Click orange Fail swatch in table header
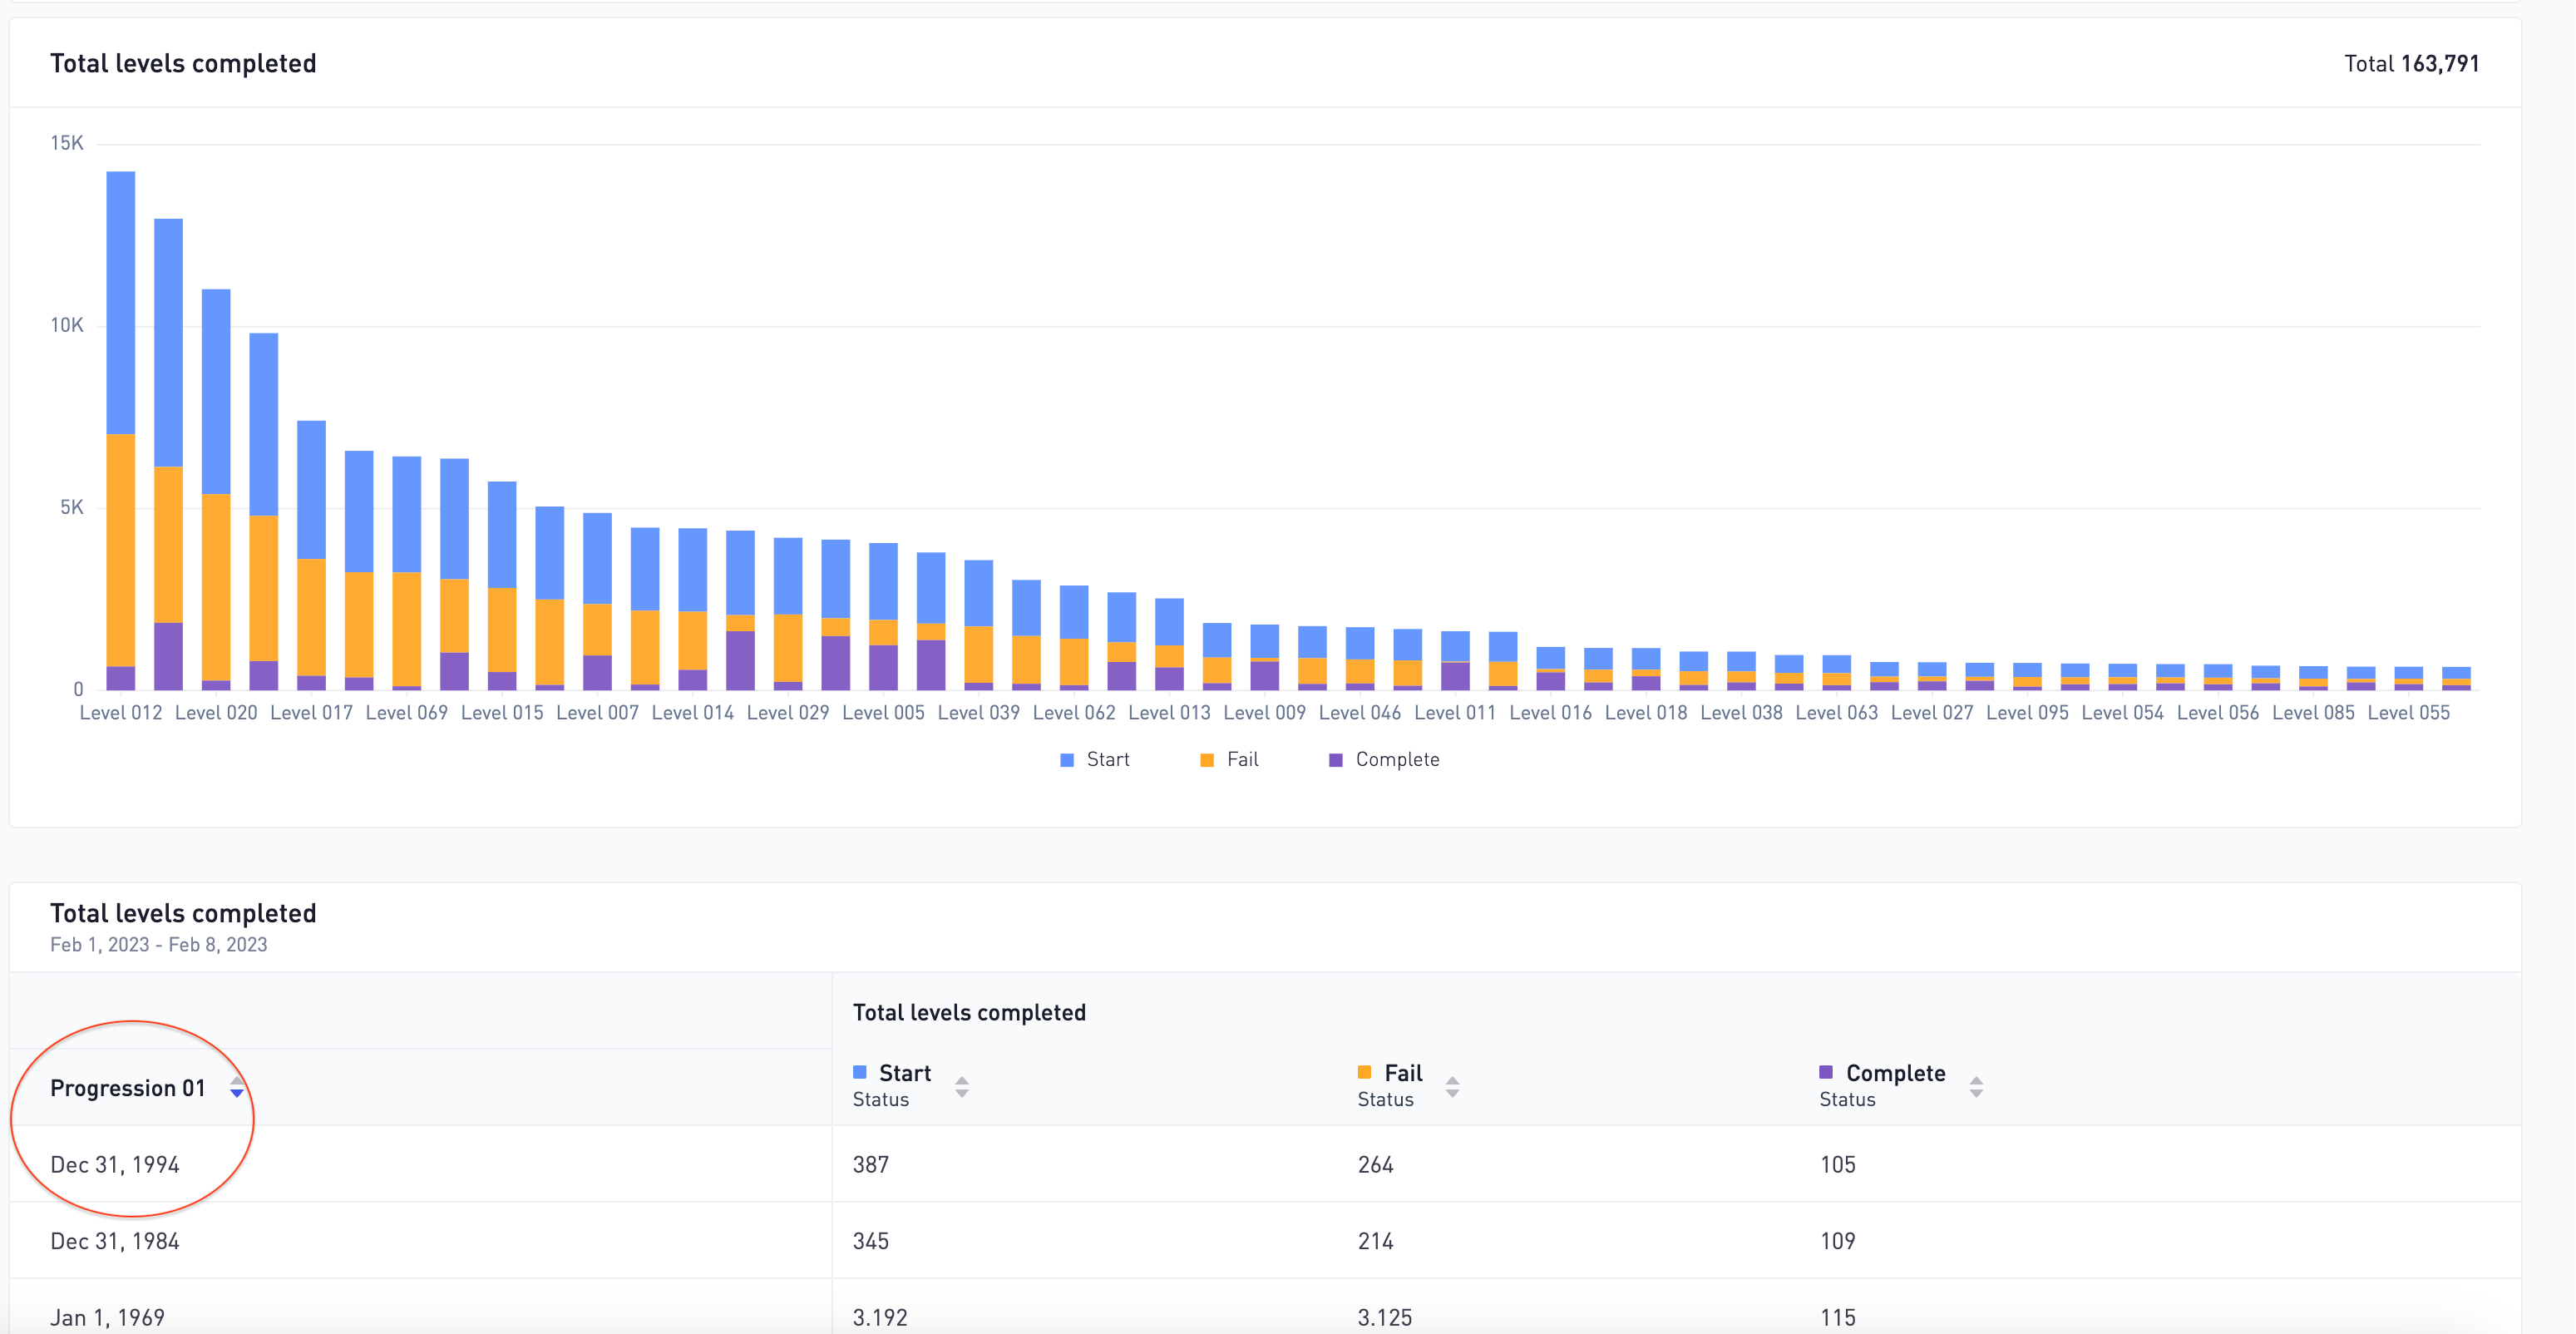The image size is (2576, 1334). point(1364,1072)
